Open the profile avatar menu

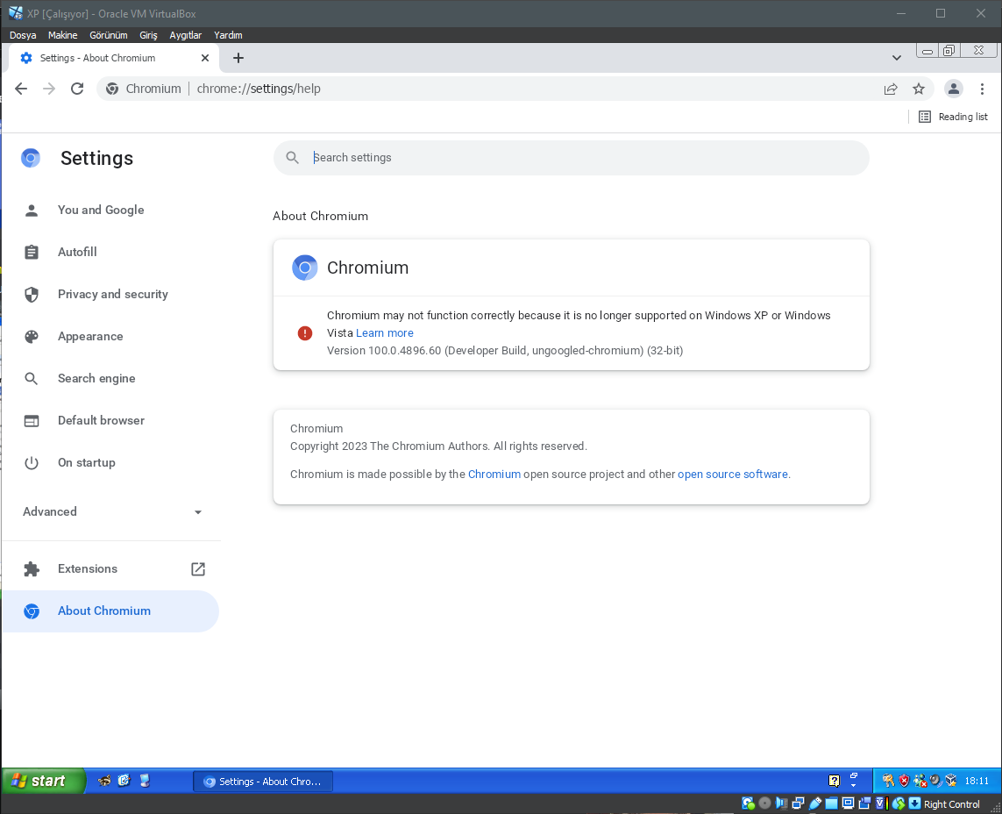pyautogui.click(x=954, y=89)
